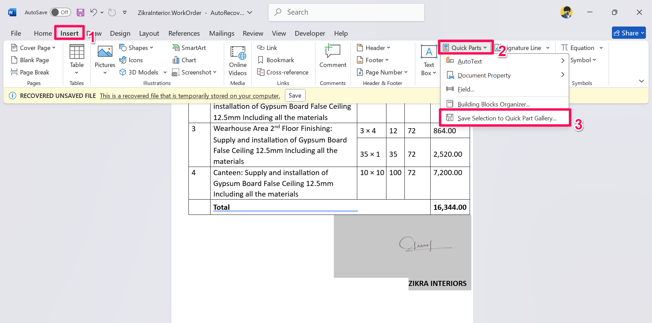
Task: Click Save in the recovery bar
Action: coord(295,96)
